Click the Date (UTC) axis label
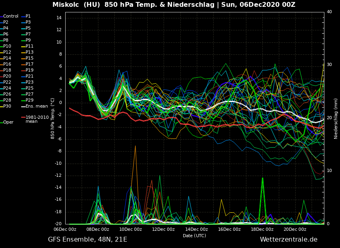340x248 pixels. pyautogui.click(x=194, y=236)
